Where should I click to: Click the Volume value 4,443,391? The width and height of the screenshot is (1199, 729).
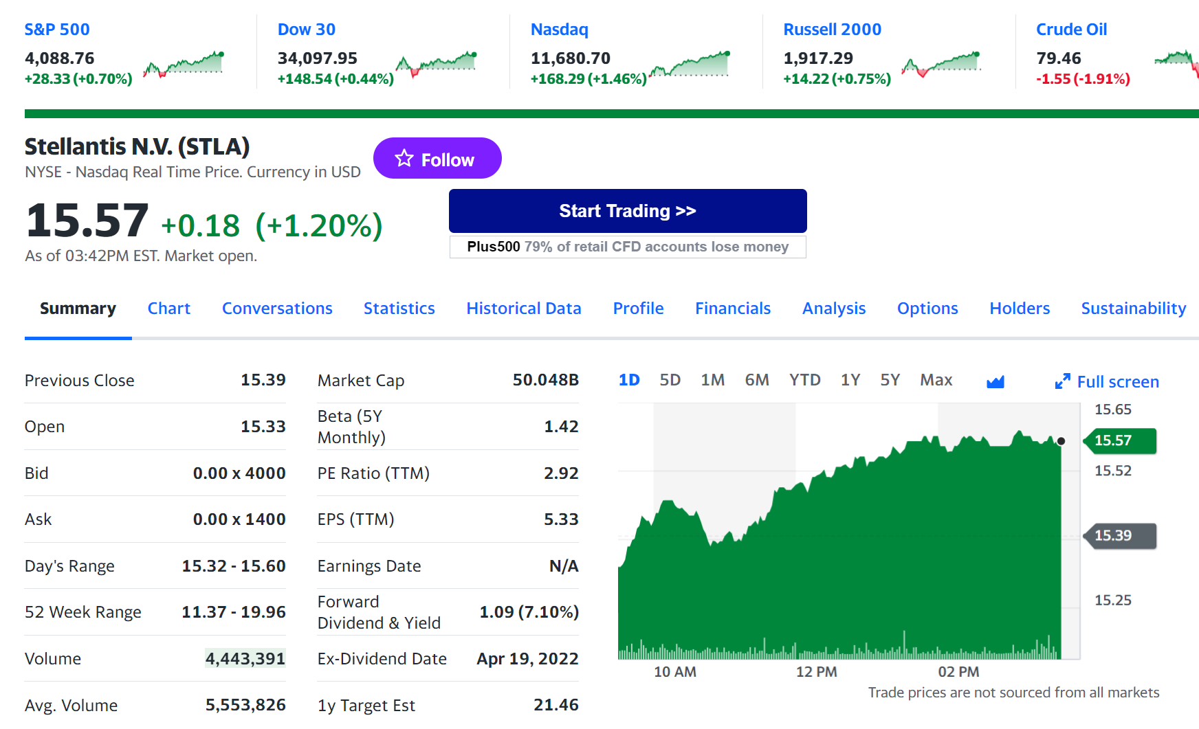(245, 659)
